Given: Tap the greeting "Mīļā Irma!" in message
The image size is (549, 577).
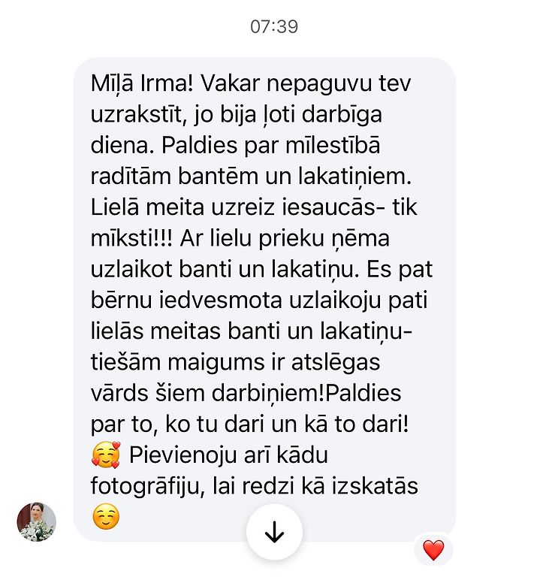Looking at the screenshot, I should (142, 84).
